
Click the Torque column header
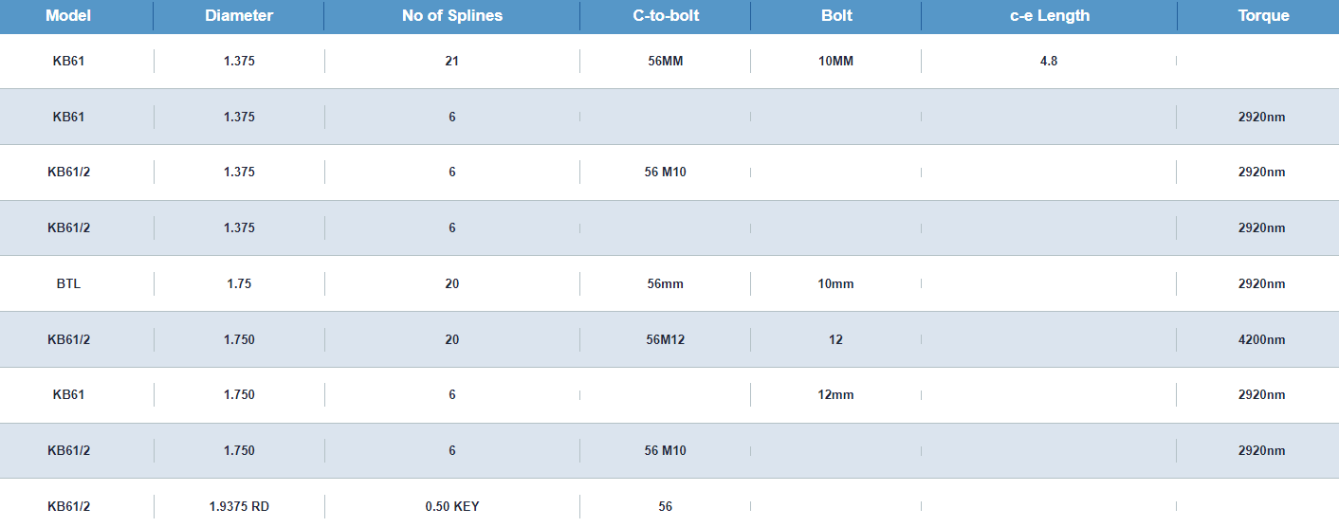point(1263,16)
